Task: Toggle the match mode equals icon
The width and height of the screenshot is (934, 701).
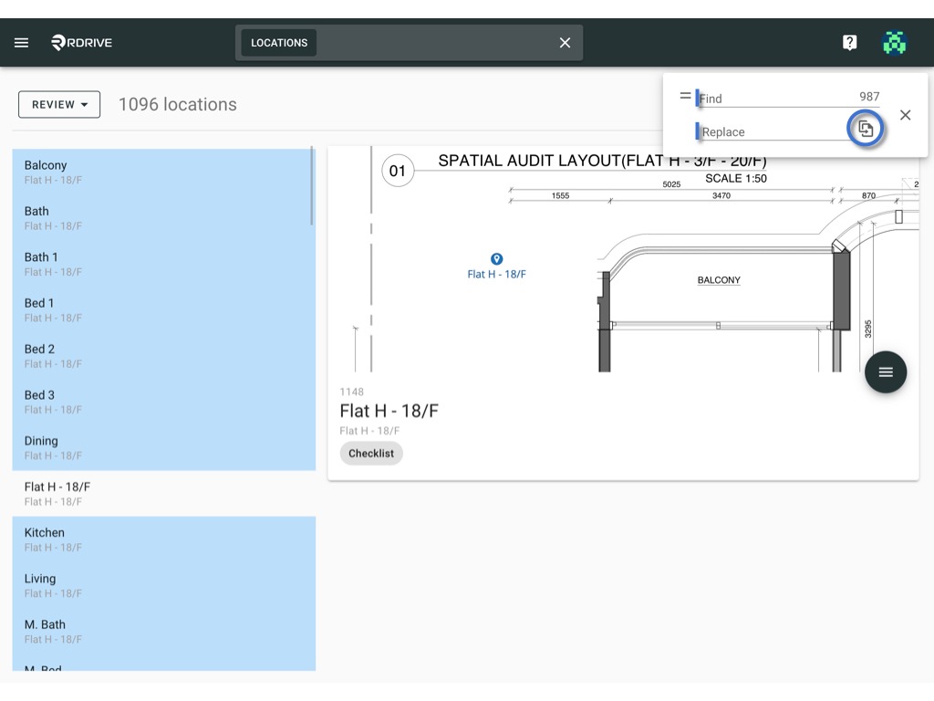Action: (x=685, y=95)
